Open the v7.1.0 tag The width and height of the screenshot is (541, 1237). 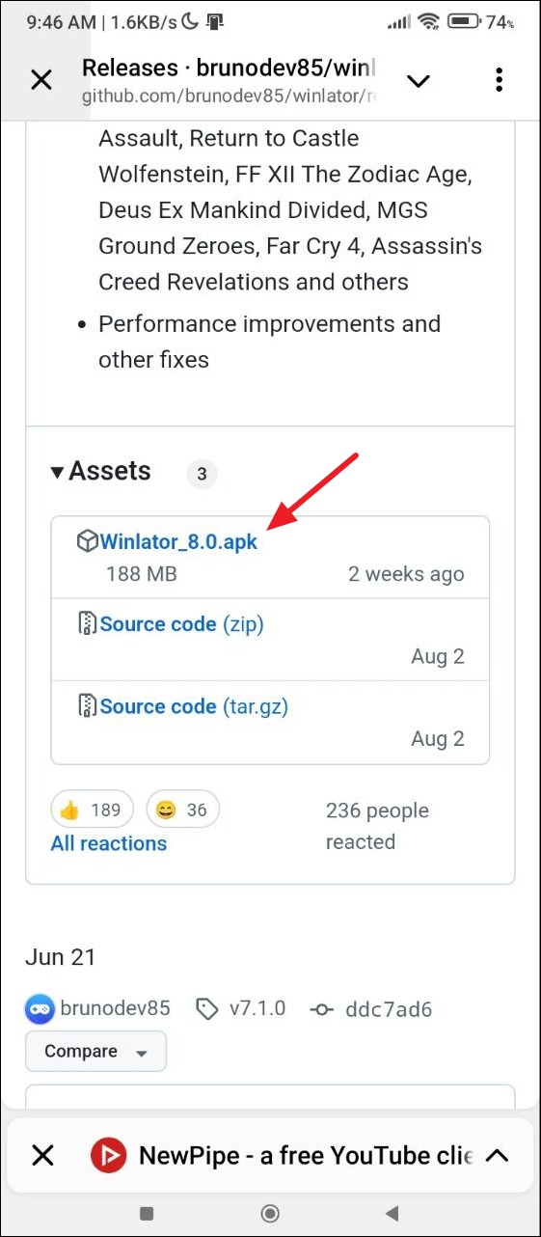click(x=240, y=1009)
